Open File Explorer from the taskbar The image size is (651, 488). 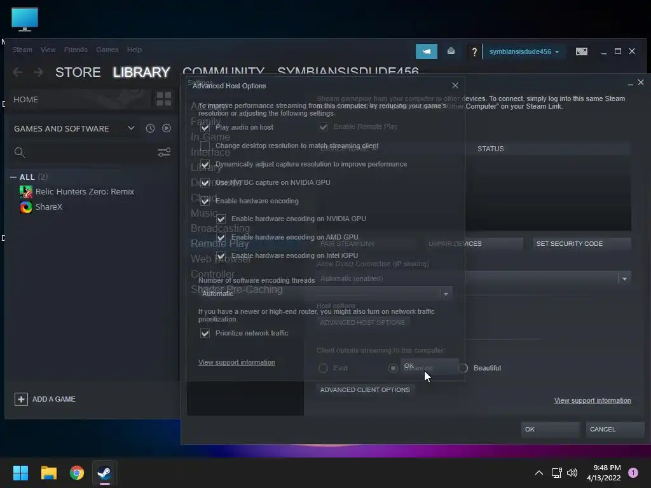pos(48,473)
